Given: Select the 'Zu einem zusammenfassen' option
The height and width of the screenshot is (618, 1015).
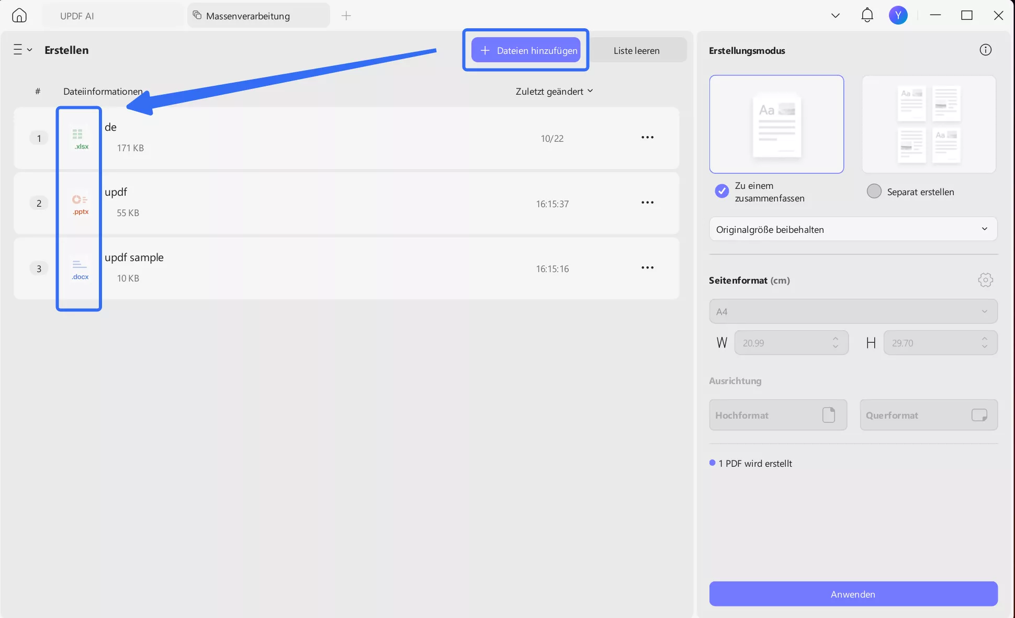Looking at the screenshot, I should click(721, 191).
